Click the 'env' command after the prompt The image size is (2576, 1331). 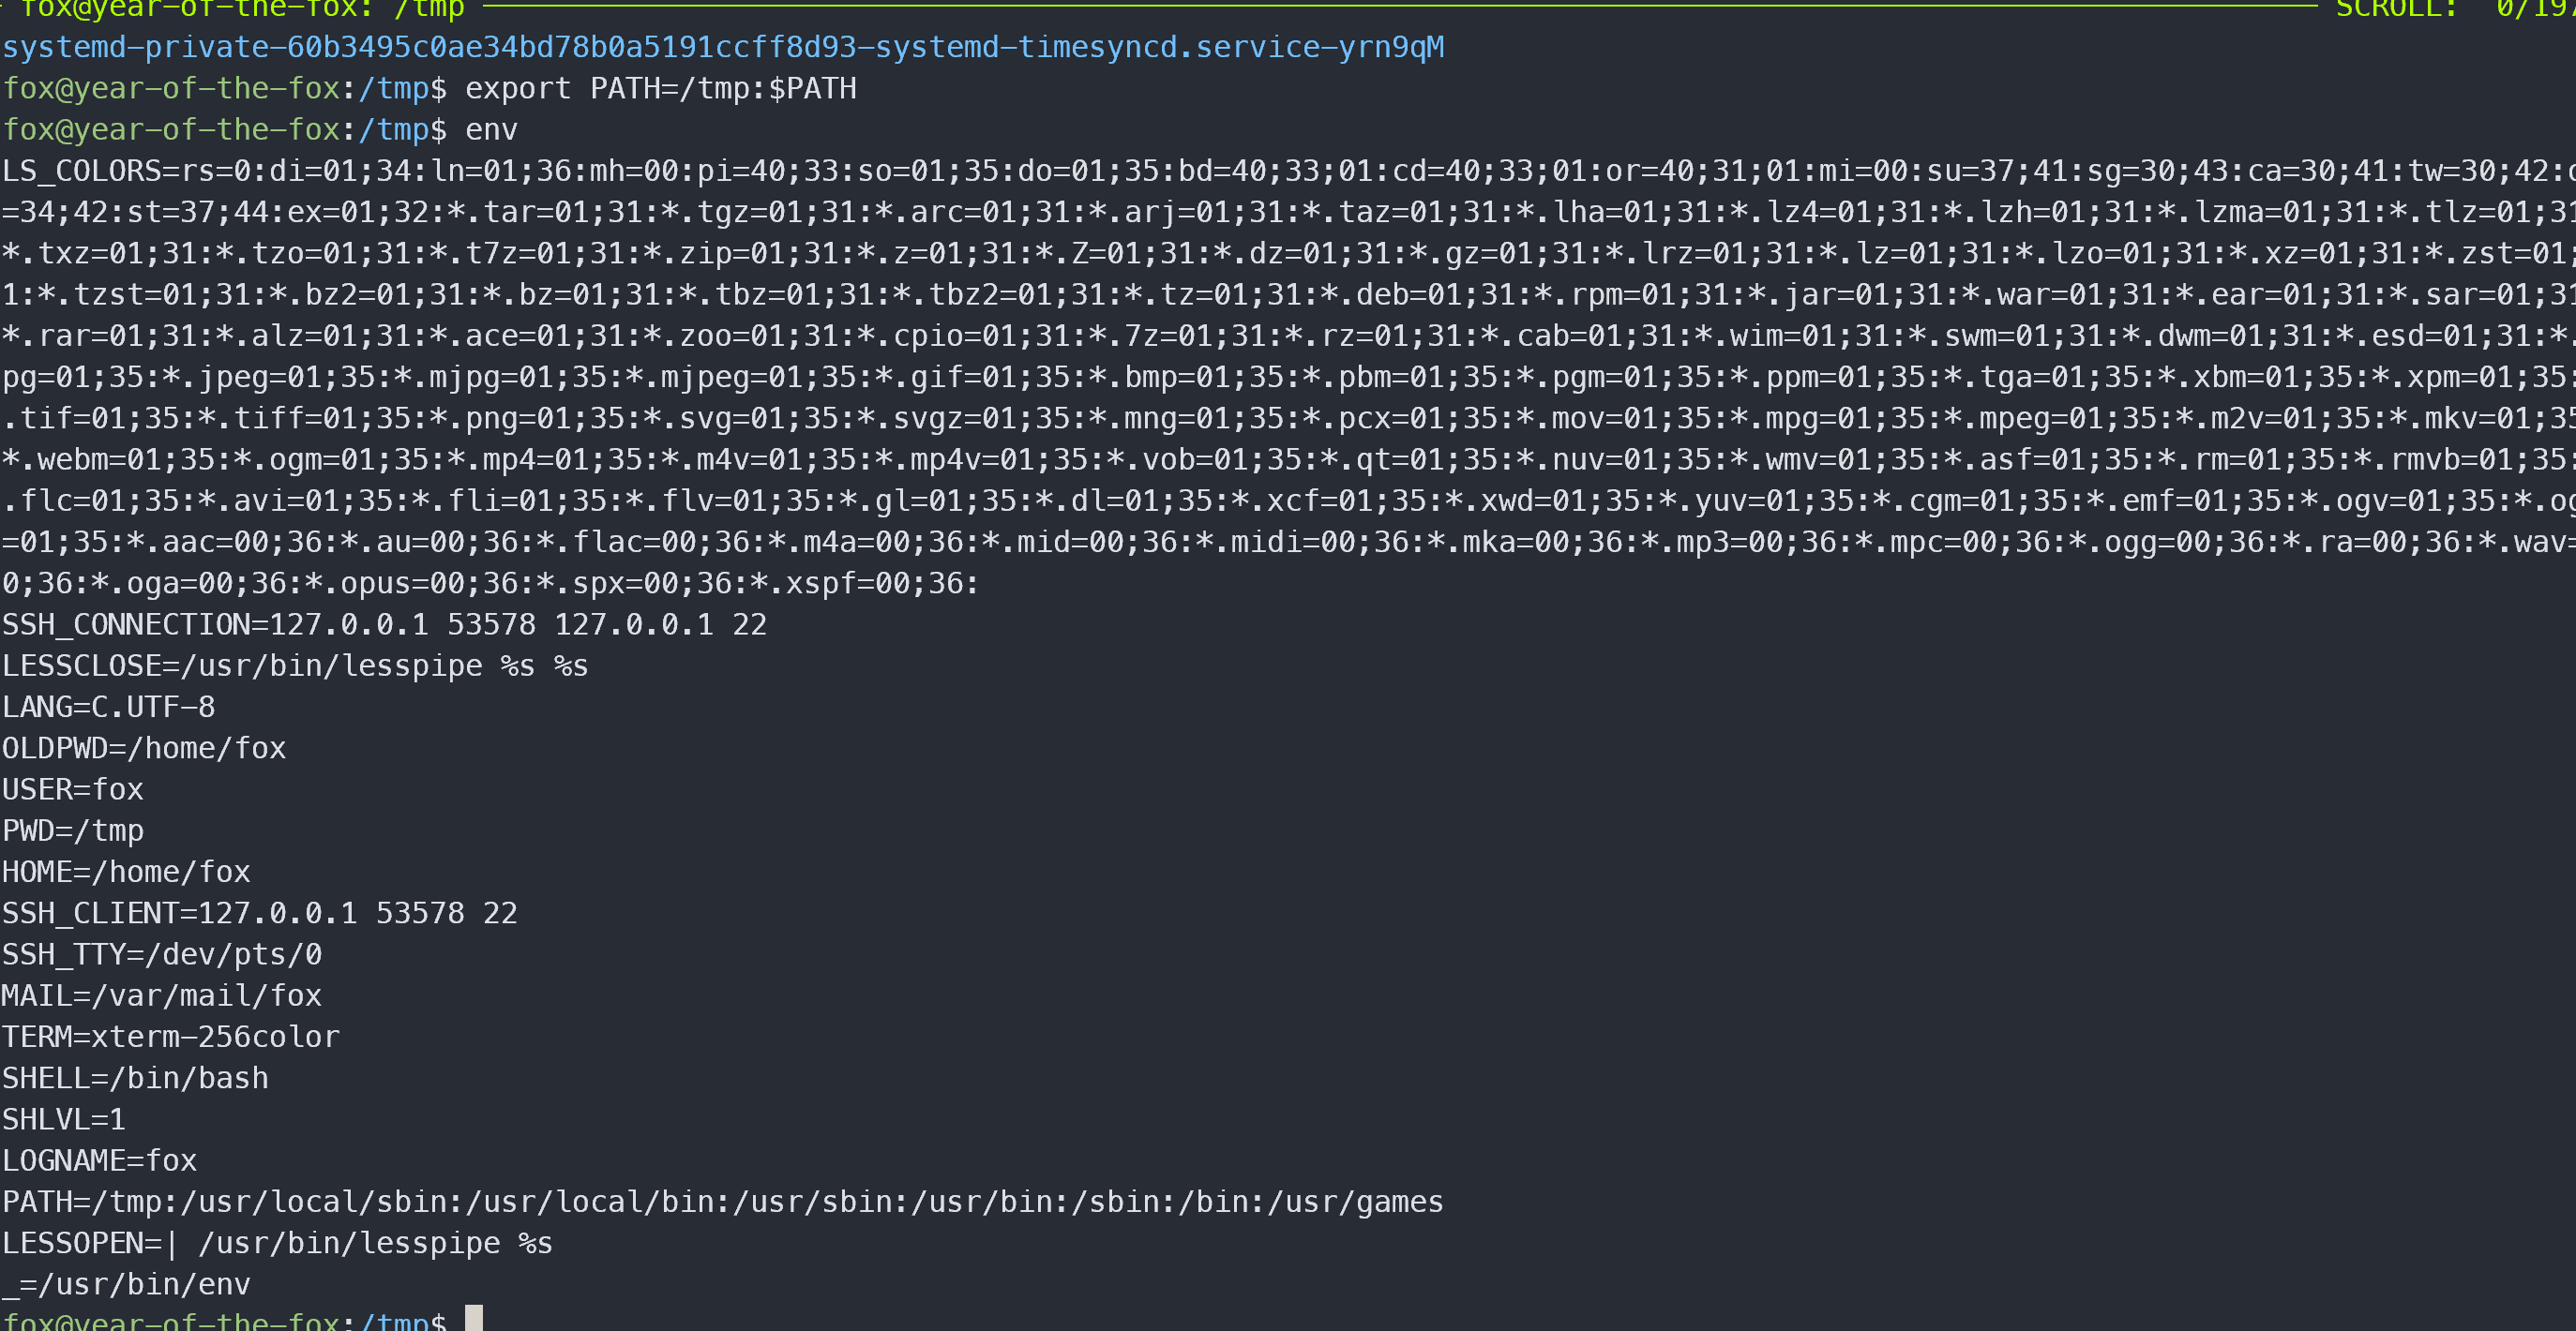pos(491,130)
